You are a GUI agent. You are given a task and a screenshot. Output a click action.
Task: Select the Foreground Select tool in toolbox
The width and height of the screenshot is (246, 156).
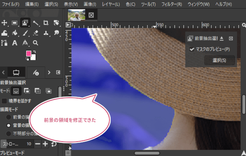(25, 23)
